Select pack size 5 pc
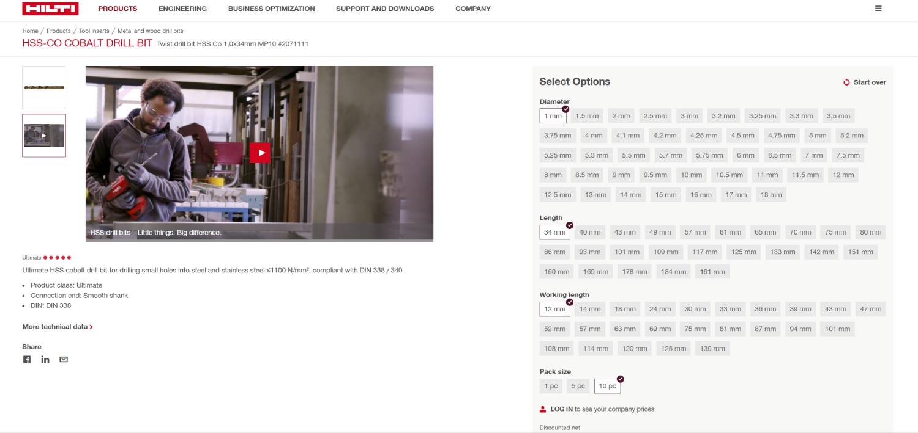 pos(578,386)
